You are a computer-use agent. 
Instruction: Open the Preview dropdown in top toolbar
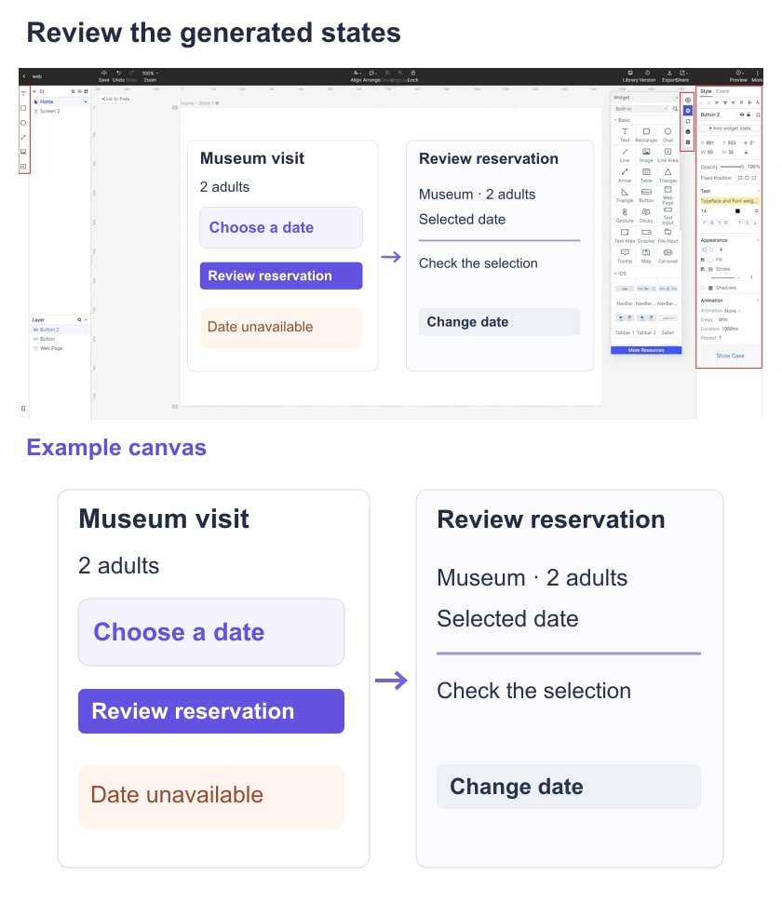tap(739, 76)
